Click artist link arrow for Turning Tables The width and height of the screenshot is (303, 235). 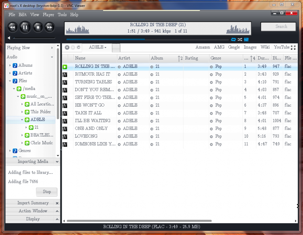click(119, 82)
